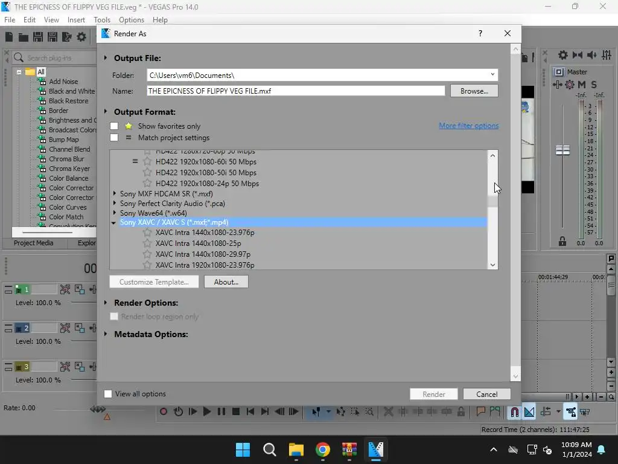Expand Sony Perfect Clarity Audio group
Image resolution: width=618 pixels, height=464 pixels.
[114, 203]
